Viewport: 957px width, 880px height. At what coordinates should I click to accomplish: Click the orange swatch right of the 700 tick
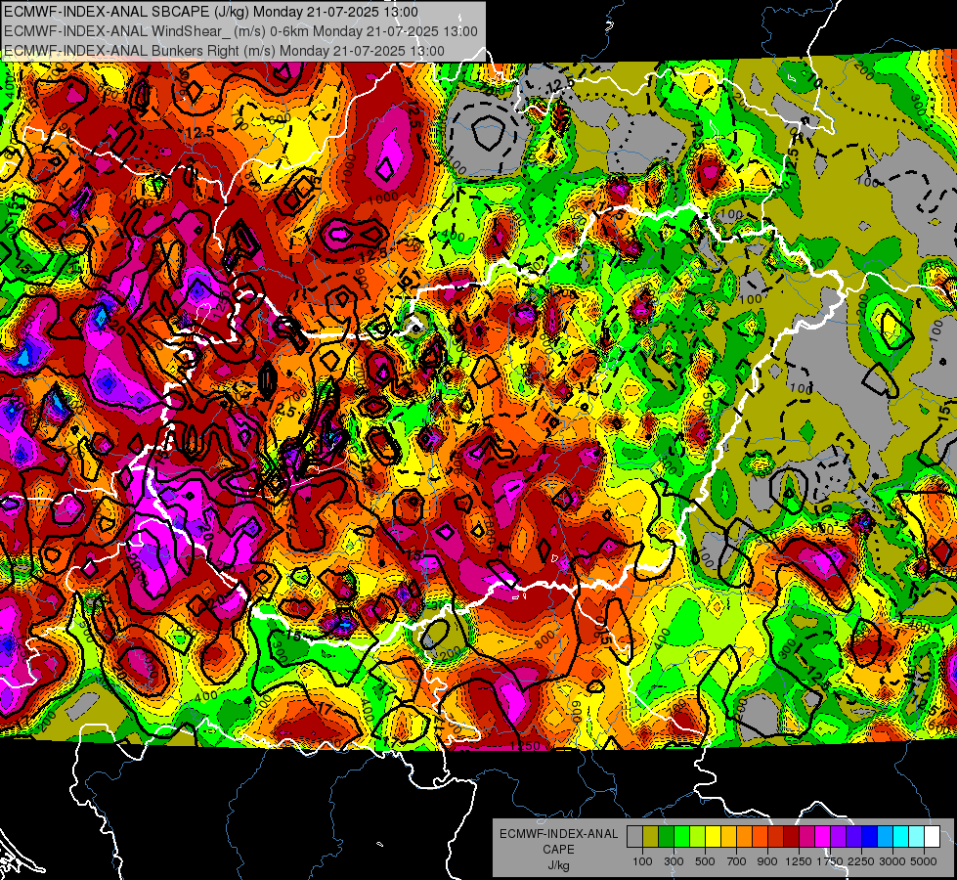[745, 837]
